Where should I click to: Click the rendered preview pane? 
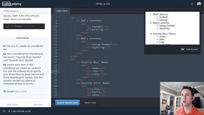coord(172,28)
